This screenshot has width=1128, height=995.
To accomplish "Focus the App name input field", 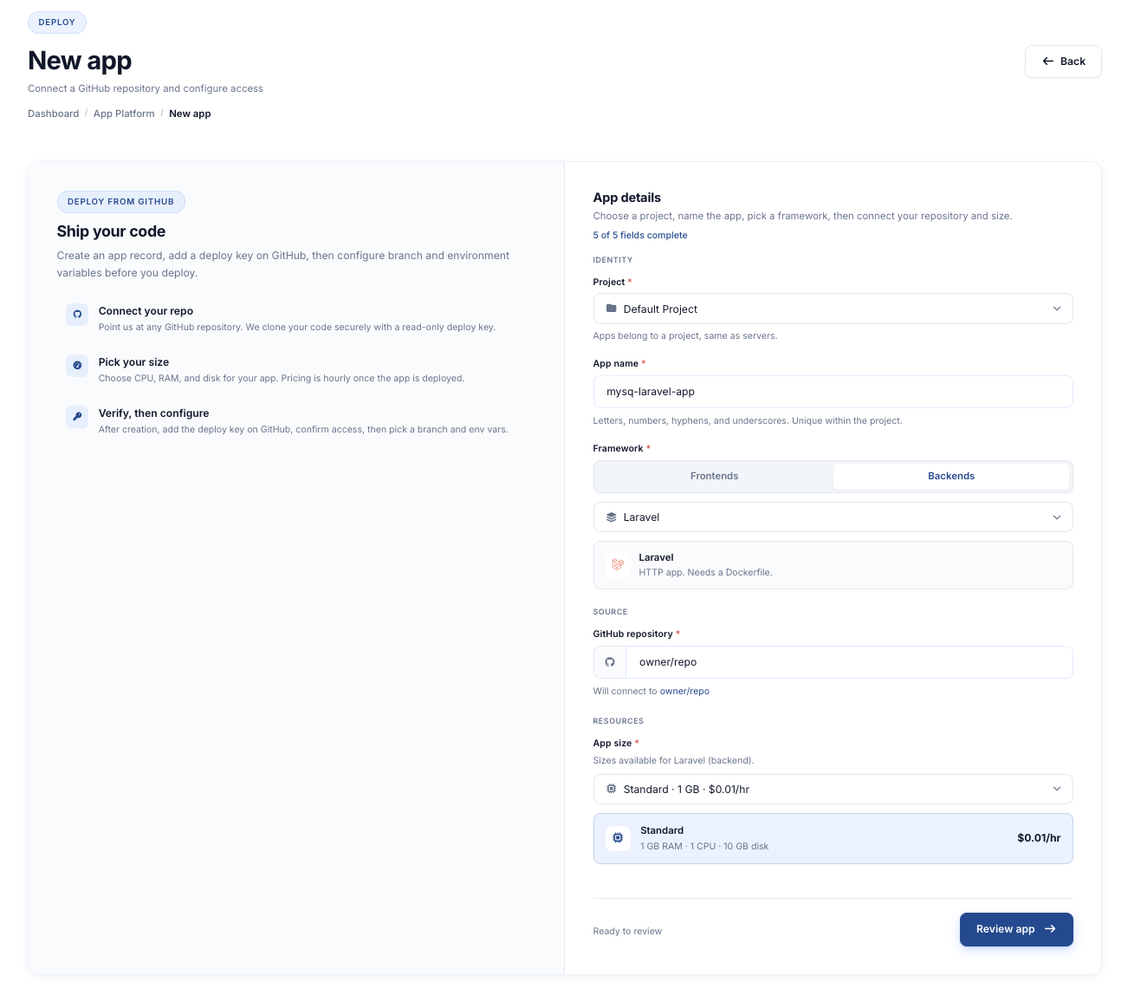I will (833, 392).
